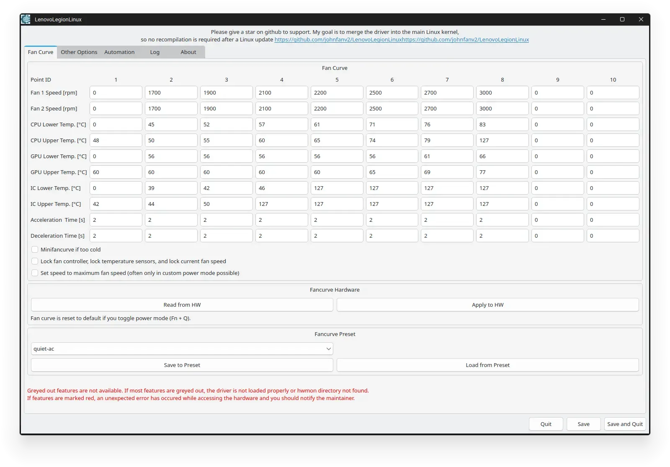Screen dimensions: 670x467
Task: Click IC Upper Temp field showing 50
Action: tap(227, 204)
